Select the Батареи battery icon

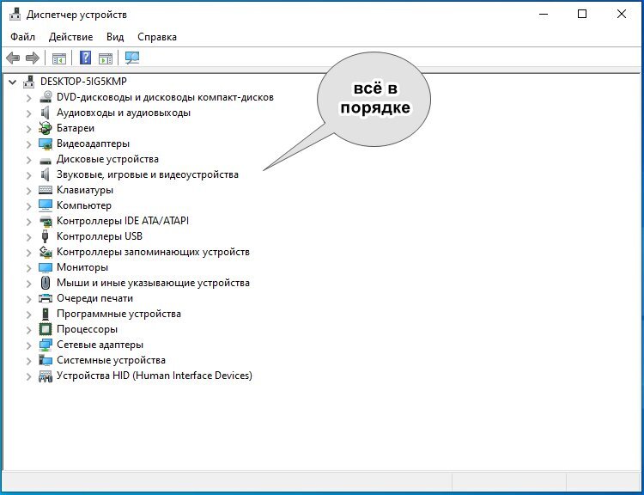pyautogui.click(x=46, y=128)
